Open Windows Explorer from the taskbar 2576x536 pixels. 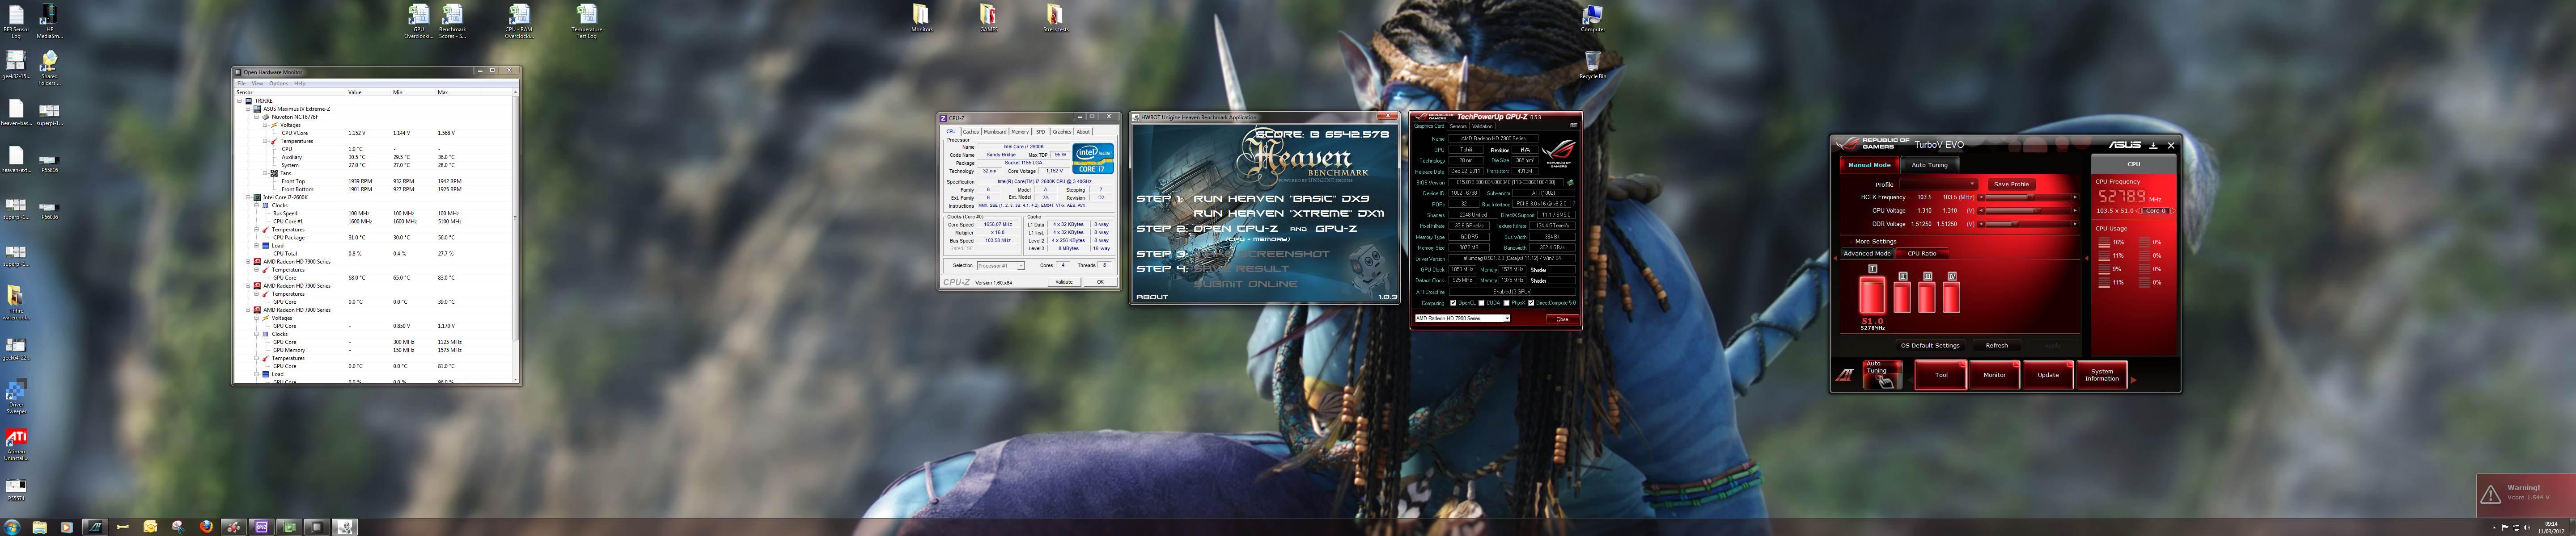pos(40,527)
